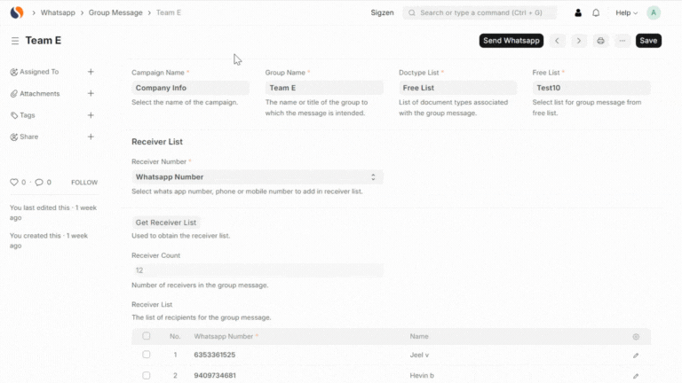Go to next document arrow
Viewport: 682px width, 383px height.
pos(579,41)
